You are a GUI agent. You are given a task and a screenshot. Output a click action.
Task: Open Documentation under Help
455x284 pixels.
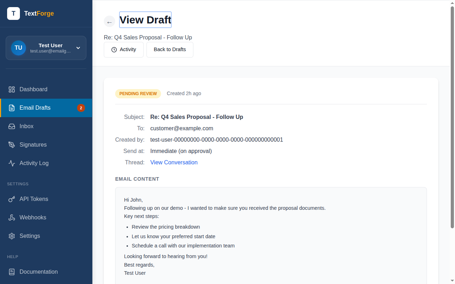tap(46, 272)
